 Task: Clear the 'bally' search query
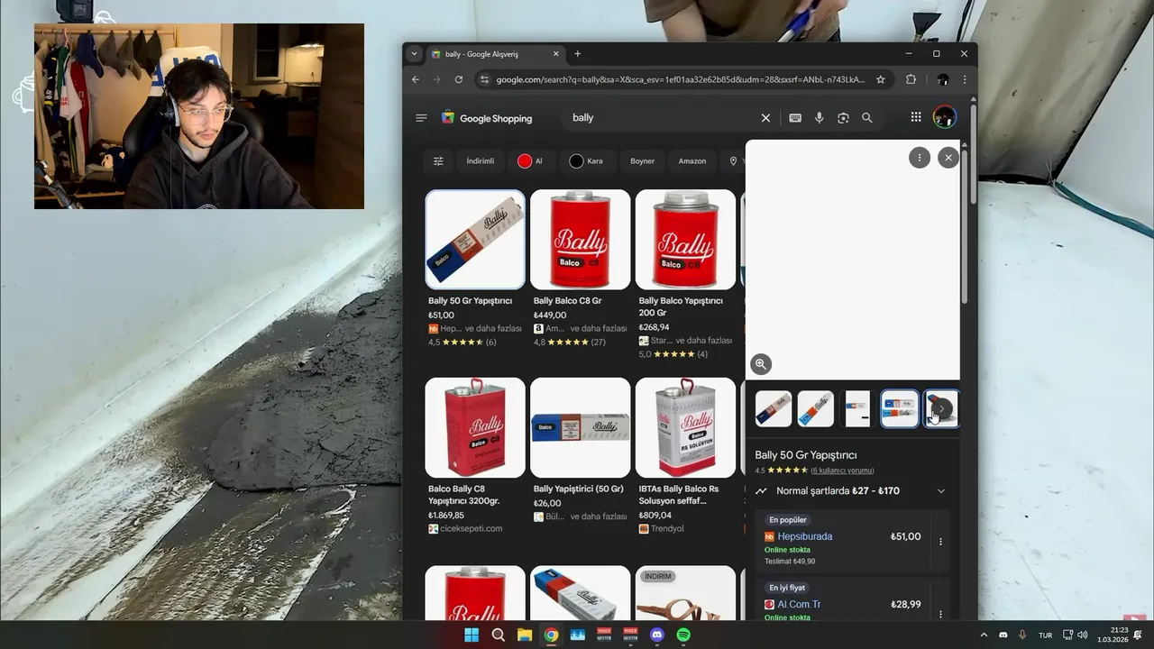(x=765, y=118)
